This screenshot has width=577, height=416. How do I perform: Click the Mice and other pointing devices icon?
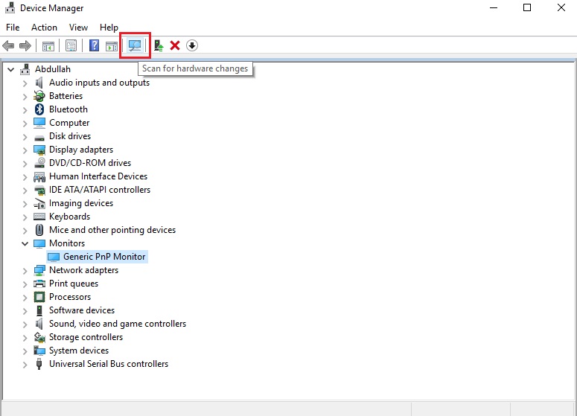tap(39, 230)
